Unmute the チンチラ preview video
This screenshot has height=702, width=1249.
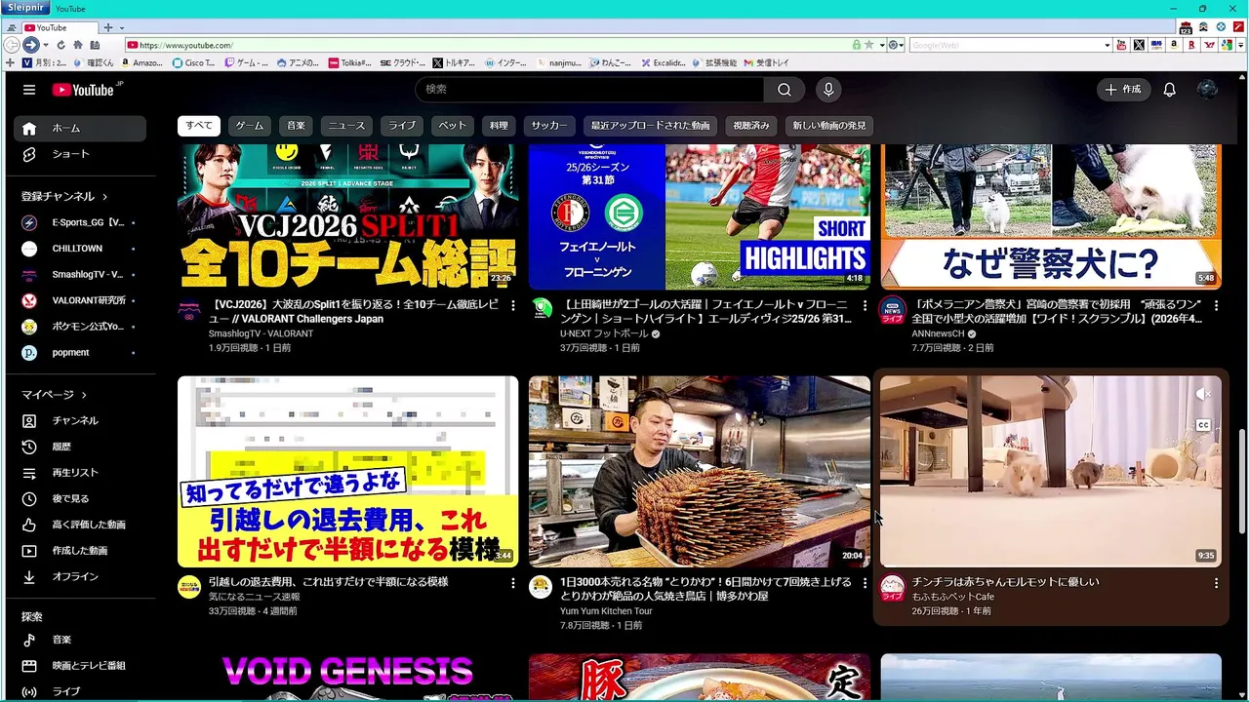pyautogui.click(x=1203, y=394)
